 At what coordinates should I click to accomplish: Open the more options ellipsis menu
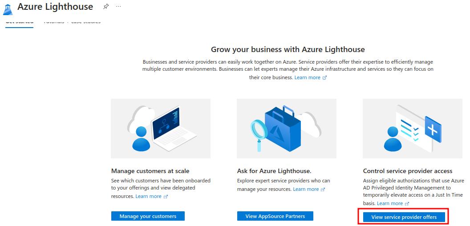point(118,7)
